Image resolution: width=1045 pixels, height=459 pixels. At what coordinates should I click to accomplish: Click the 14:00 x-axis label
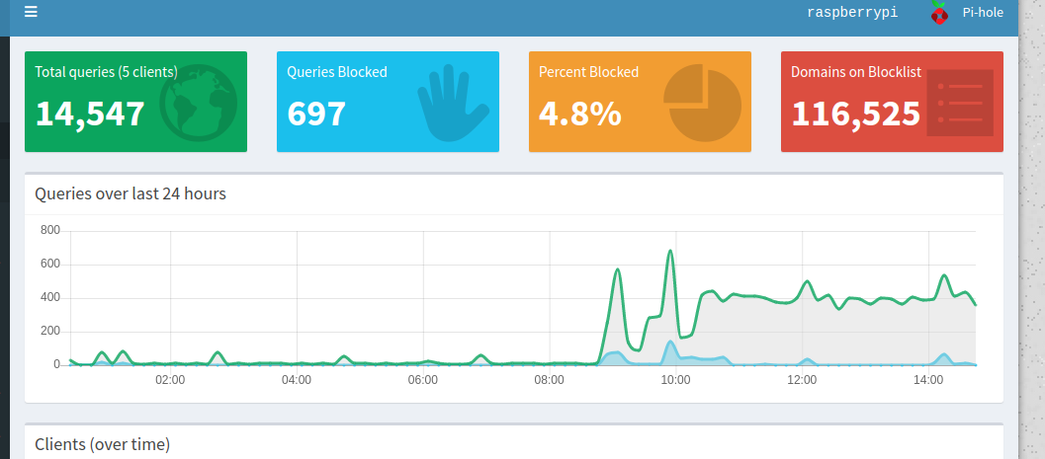(x=928, y=380)
